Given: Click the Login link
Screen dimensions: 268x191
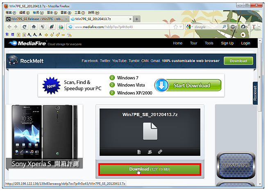Looking at the screenshot, I should point(245,43).
